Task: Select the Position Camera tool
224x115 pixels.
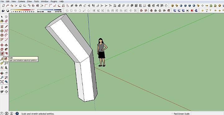Action: pos(2,87)
